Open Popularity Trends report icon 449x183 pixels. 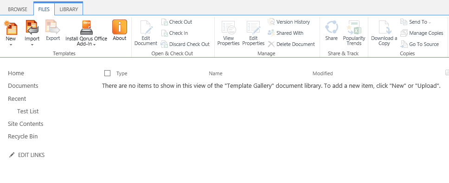pos(354,27)
